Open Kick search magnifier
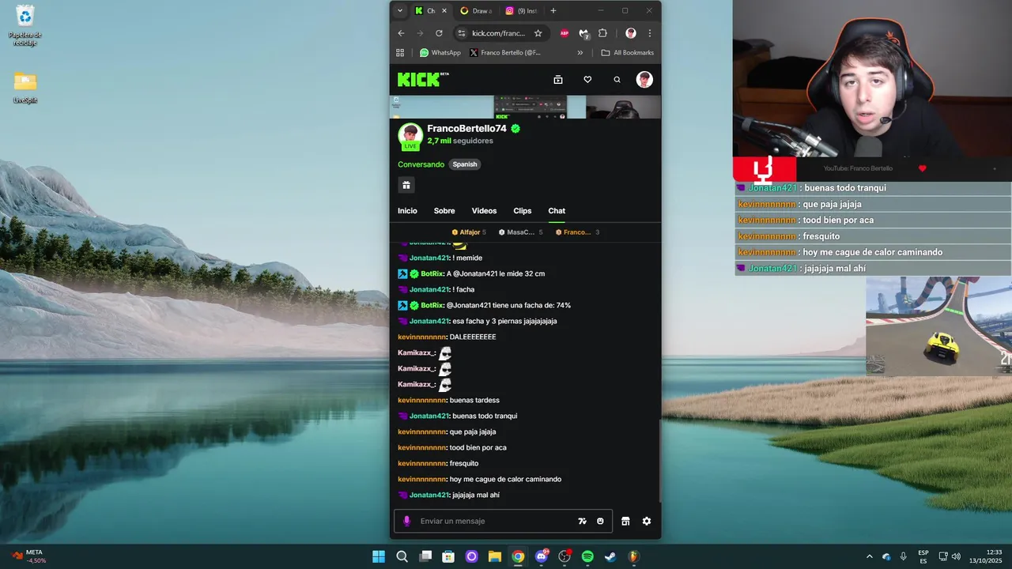 (617, 79)
